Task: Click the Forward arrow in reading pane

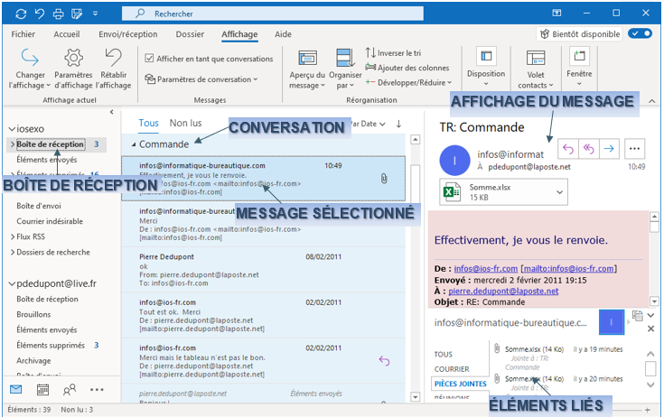Action: tap(609, 148)
